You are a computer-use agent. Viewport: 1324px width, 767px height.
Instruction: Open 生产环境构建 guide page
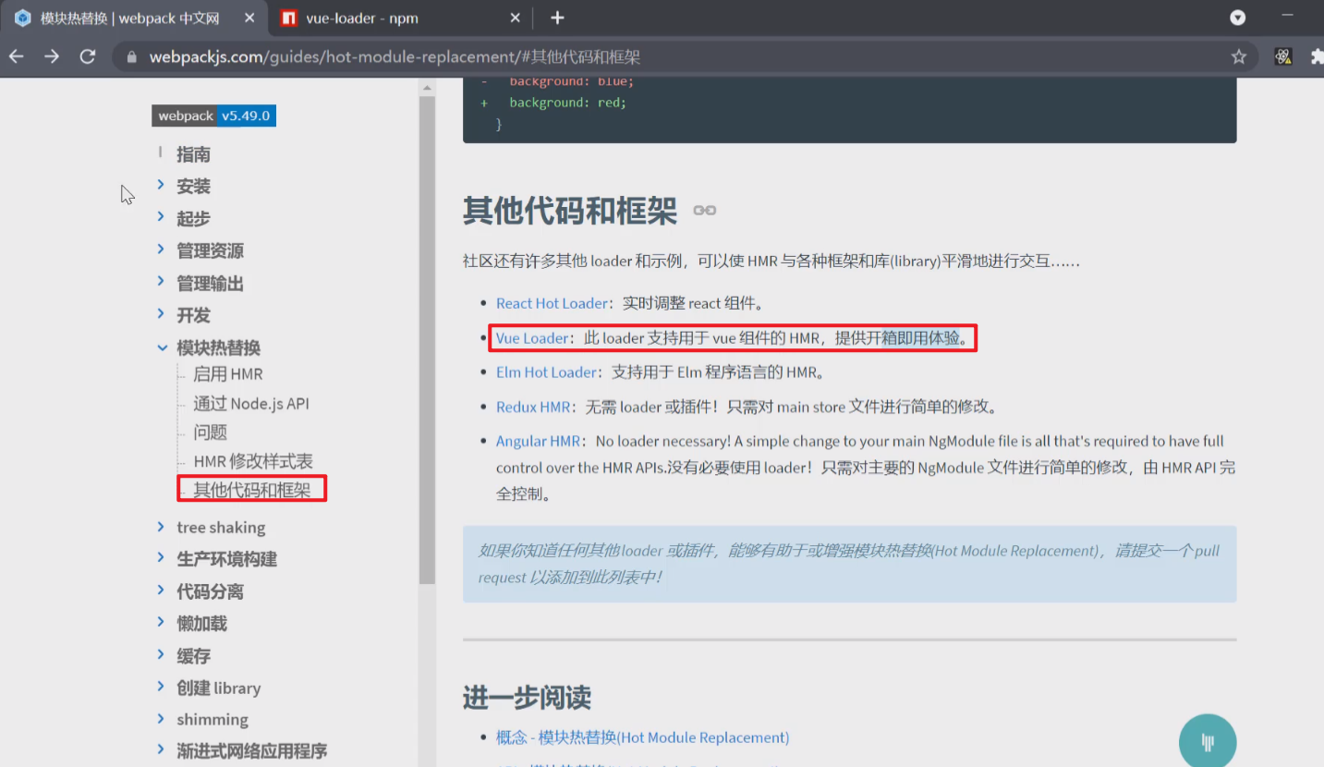pyautogui.click(x=226, y=559)
